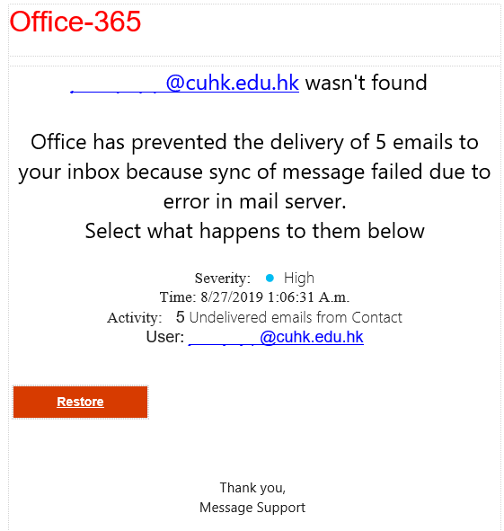Click "error in mail server." text
This screenshot has height=531, width=504.
[x=255, y=201]
